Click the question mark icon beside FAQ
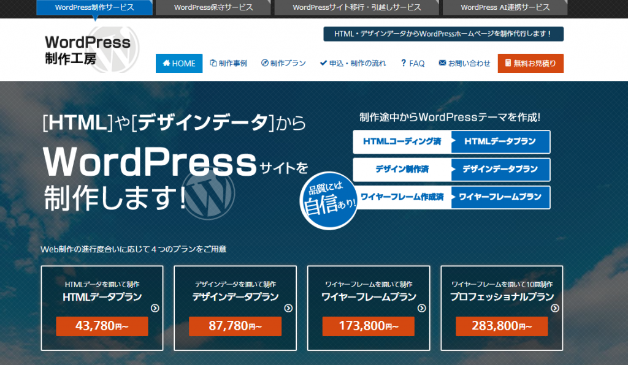628x365 pixels. click(404, 62)
